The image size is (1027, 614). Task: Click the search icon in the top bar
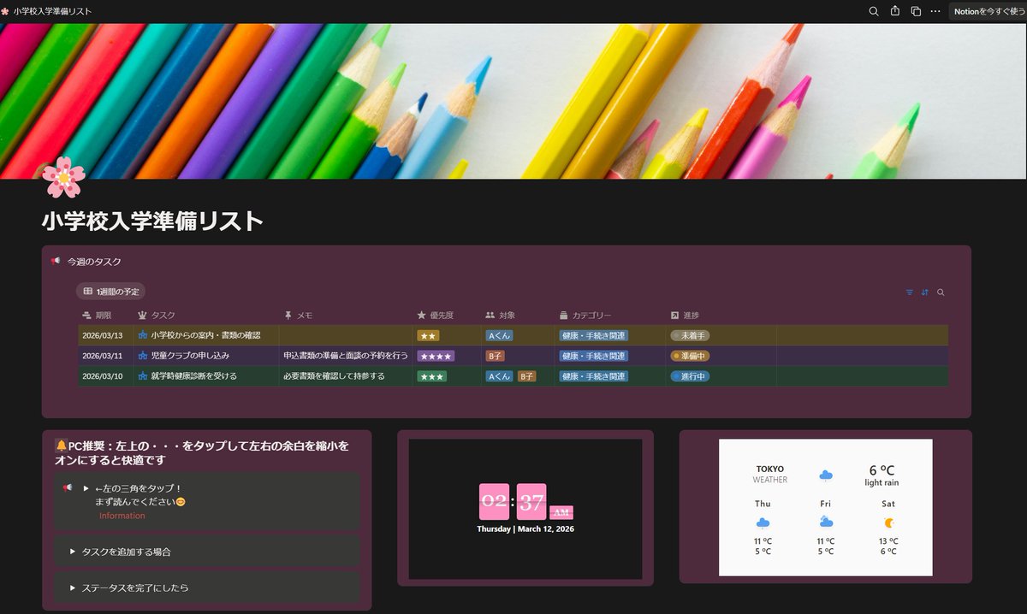[x=874, y=11]
